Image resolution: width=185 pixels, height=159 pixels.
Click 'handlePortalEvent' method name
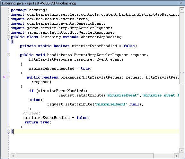(66, 55)
